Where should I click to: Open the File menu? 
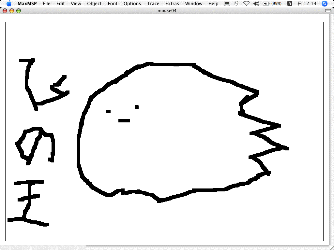(x=46, y=4)
